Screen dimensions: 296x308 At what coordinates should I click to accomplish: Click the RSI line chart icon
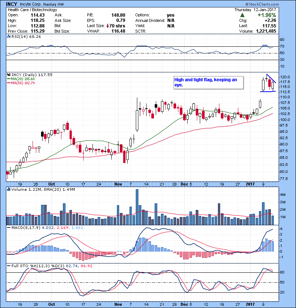coord(9,36)
